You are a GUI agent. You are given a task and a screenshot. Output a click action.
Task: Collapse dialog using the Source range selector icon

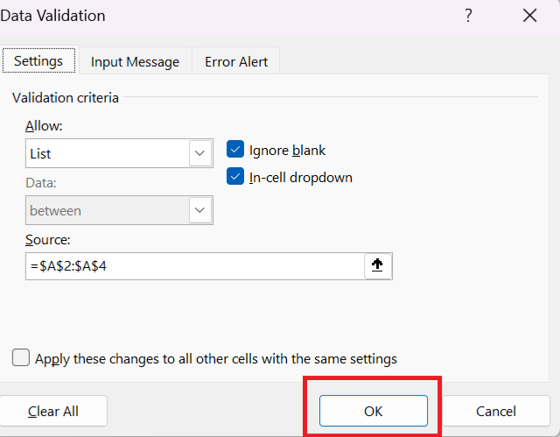(378, 266)
